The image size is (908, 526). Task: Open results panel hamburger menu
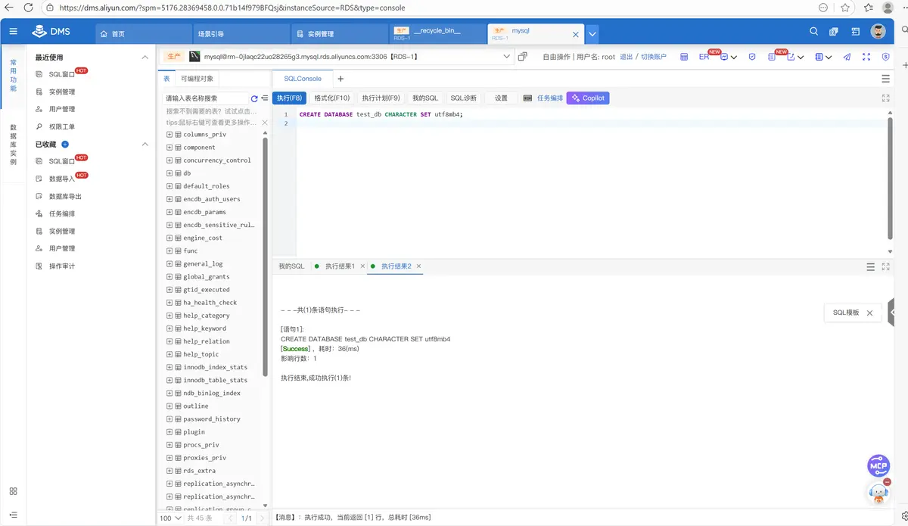click(870, 266)
